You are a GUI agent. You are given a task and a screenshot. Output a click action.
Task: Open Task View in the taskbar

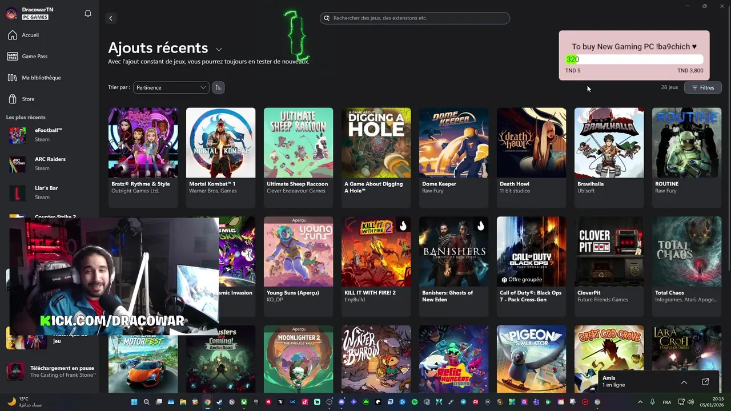[x=159, y=402]
